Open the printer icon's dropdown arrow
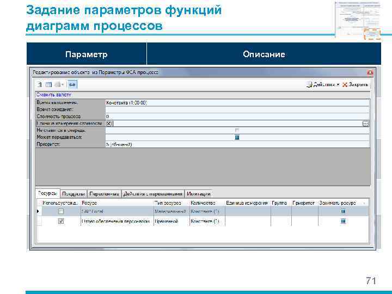Screen dimensions: 392x294 coord(63,84)
